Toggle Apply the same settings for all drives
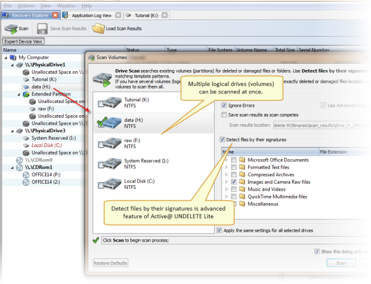This screenshot has width=371, height=284. pyautogui.click(x=219, y=230)
